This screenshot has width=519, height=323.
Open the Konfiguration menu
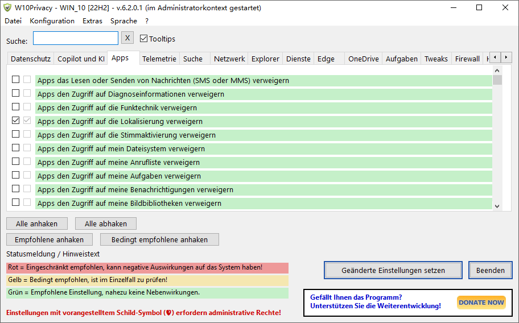pyautogui.click(x=52, y=21)
